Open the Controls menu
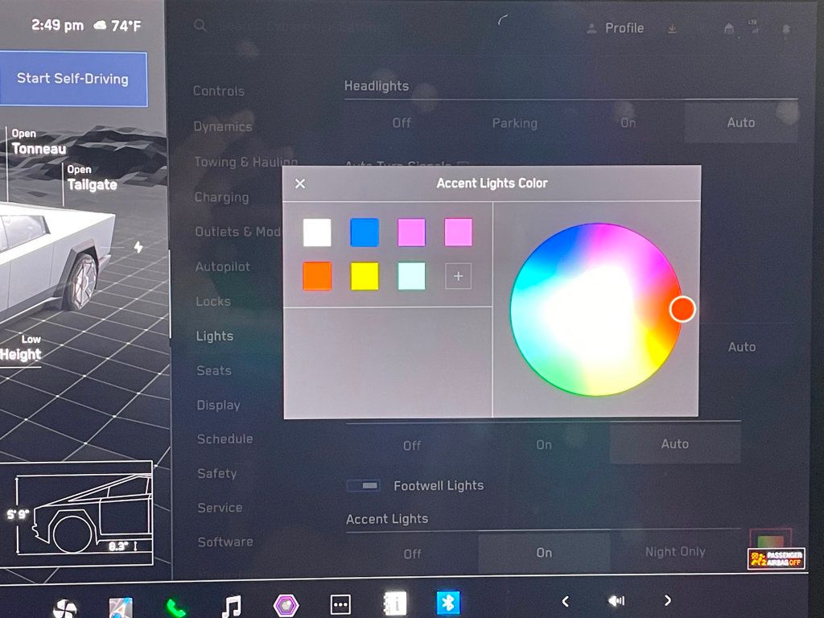 tap(219, 91)
